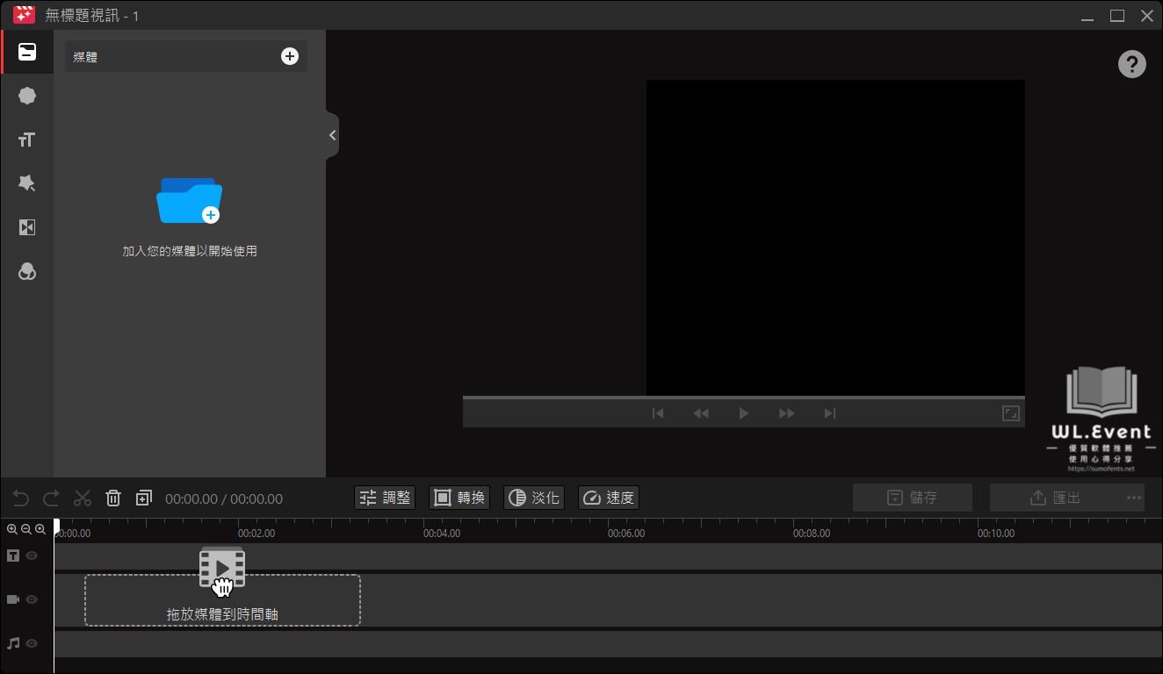
Task: Undo the last action
Action: point(21,498)
